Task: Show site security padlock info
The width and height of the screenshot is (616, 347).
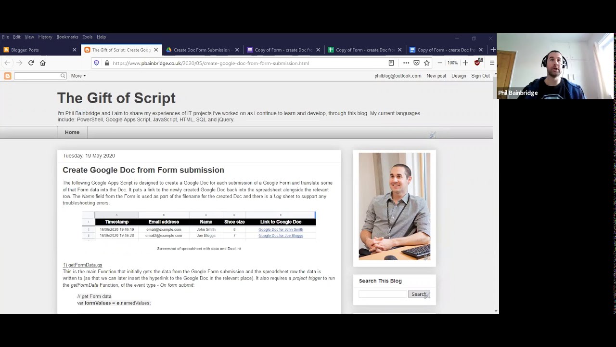Action: click(106, 63)
